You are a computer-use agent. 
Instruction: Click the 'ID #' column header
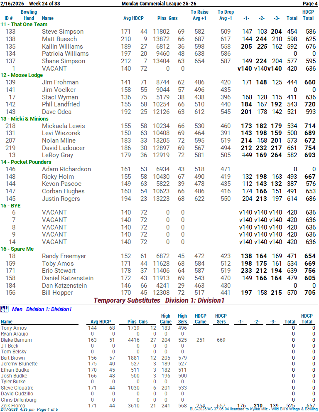pos(9,18)
